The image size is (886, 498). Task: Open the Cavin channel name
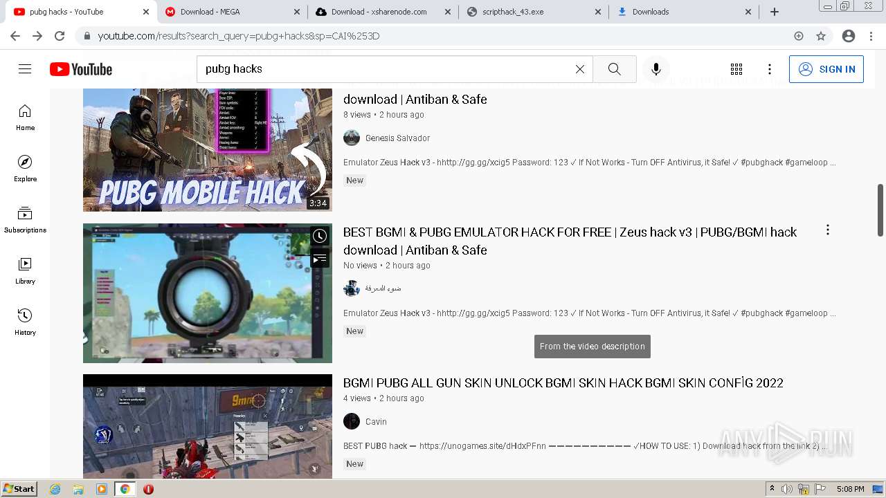pos(376,422)
